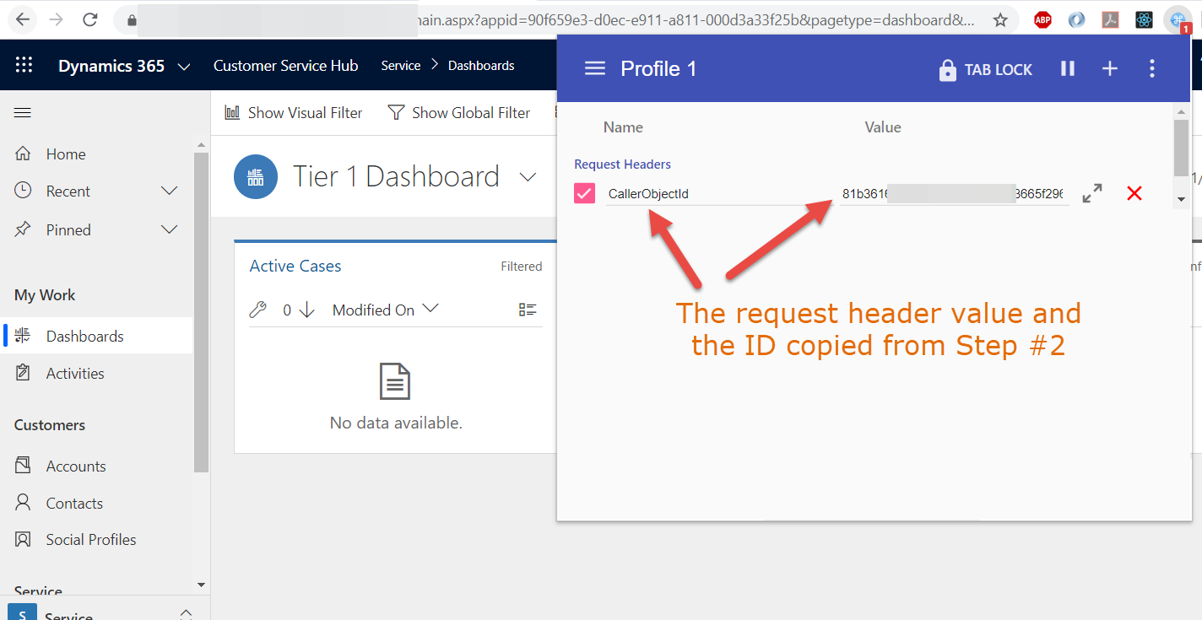Open ModHeader more options menu
The height and width of the screenshot is (620, 1202).
click(x=1152, y=68)
